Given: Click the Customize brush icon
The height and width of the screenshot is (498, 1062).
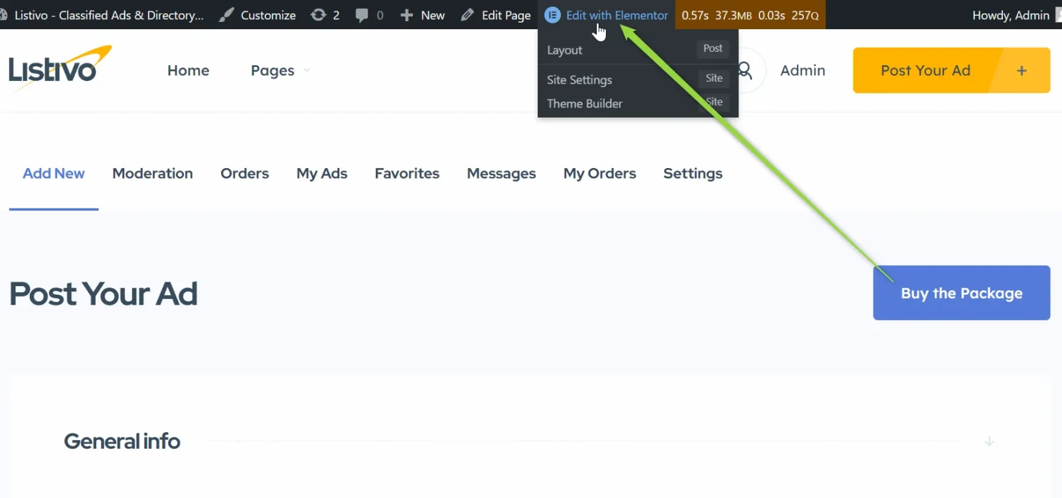Looking at the screenshot, I should (x=227, y=15).
